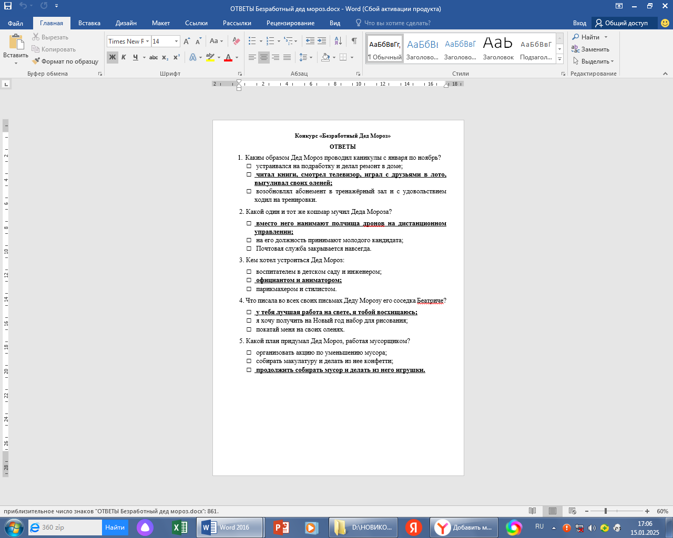Viewport: 673px width, 538px height.
Task: Open the Рецензирование tab
Action: (290, 23)
